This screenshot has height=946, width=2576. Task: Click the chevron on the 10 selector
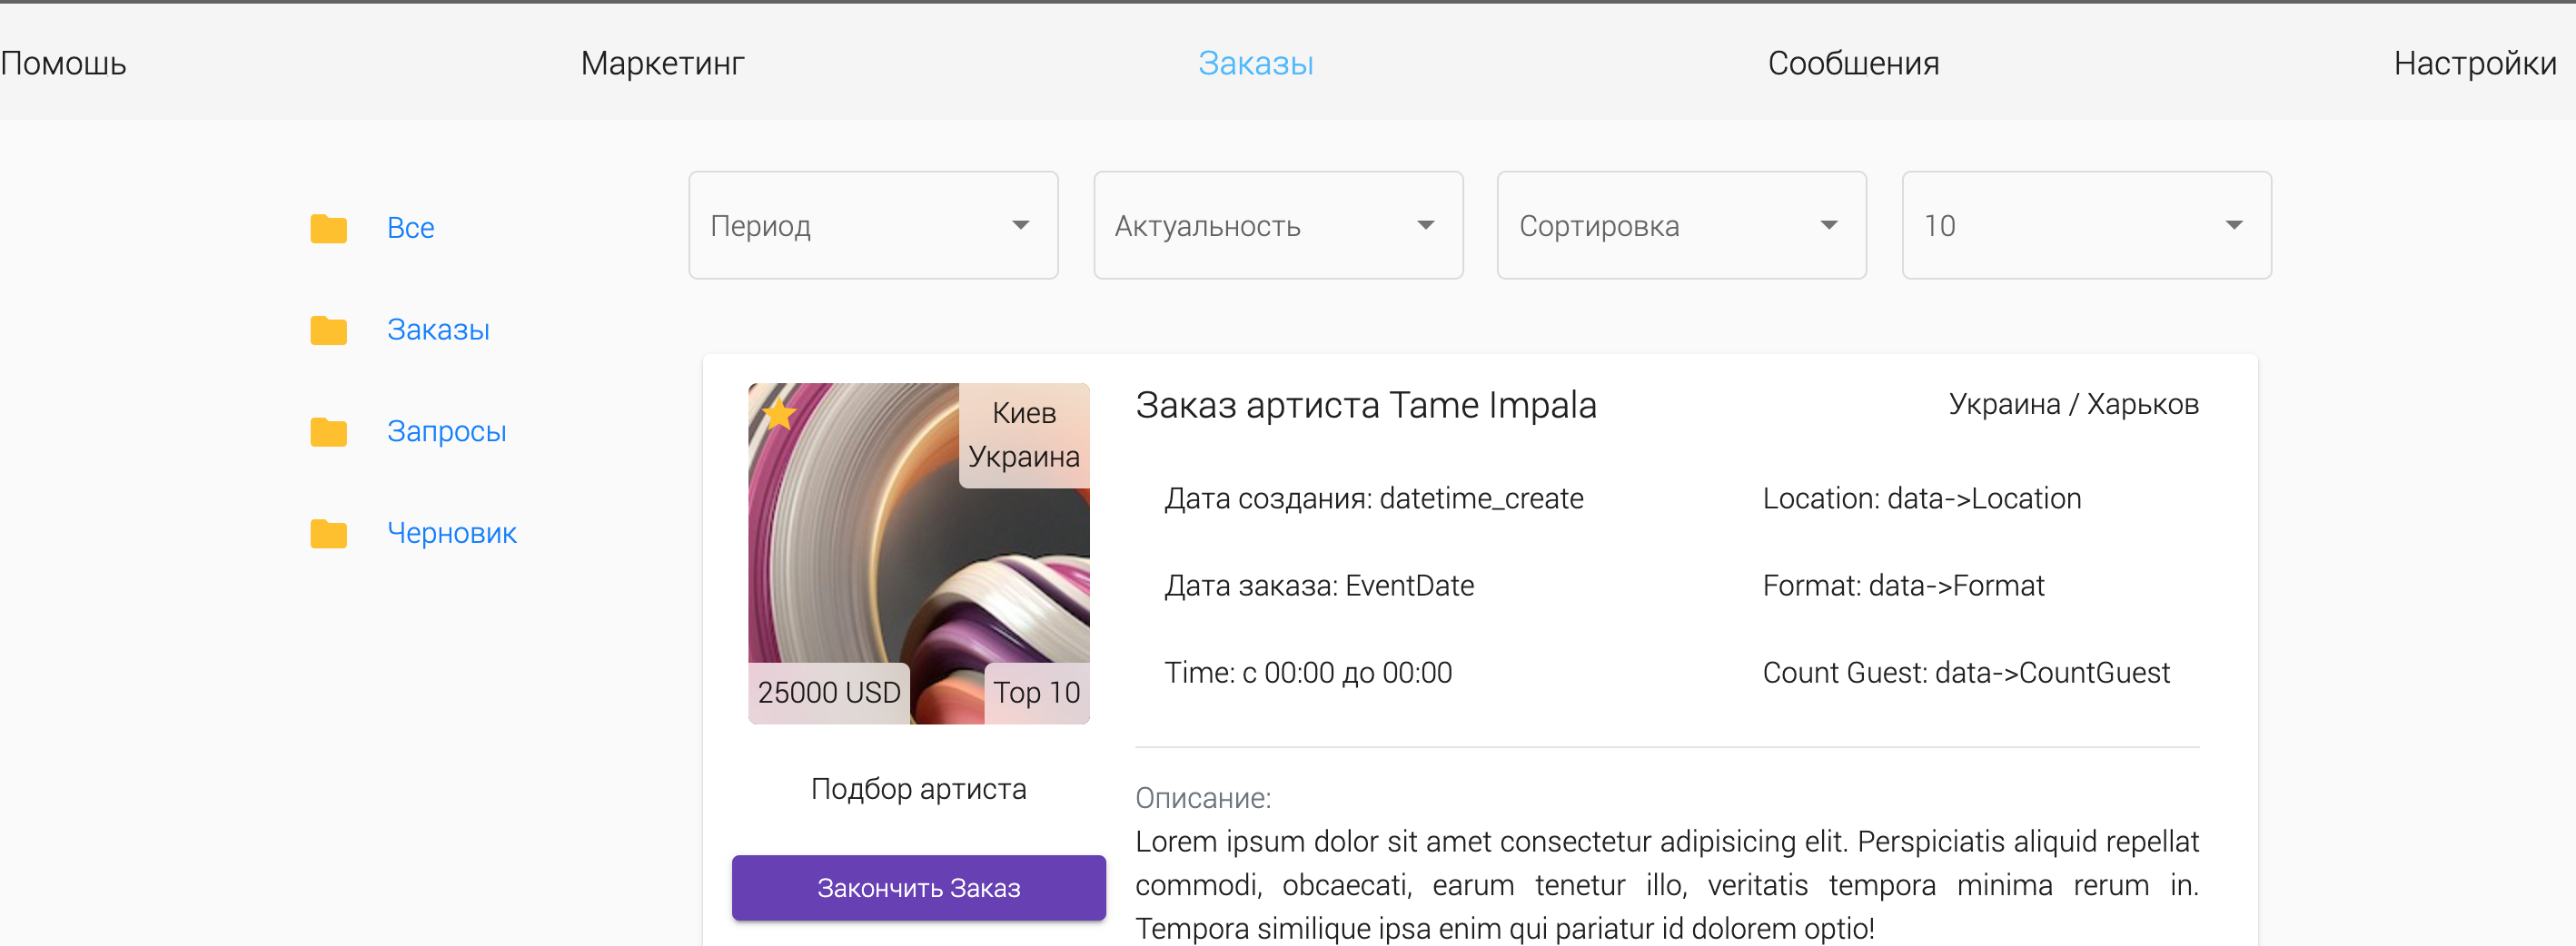click(x=2234, y=225)
